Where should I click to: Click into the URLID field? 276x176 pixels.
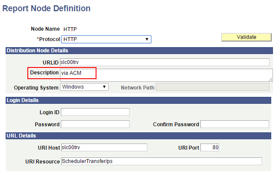tap(165, 62)
